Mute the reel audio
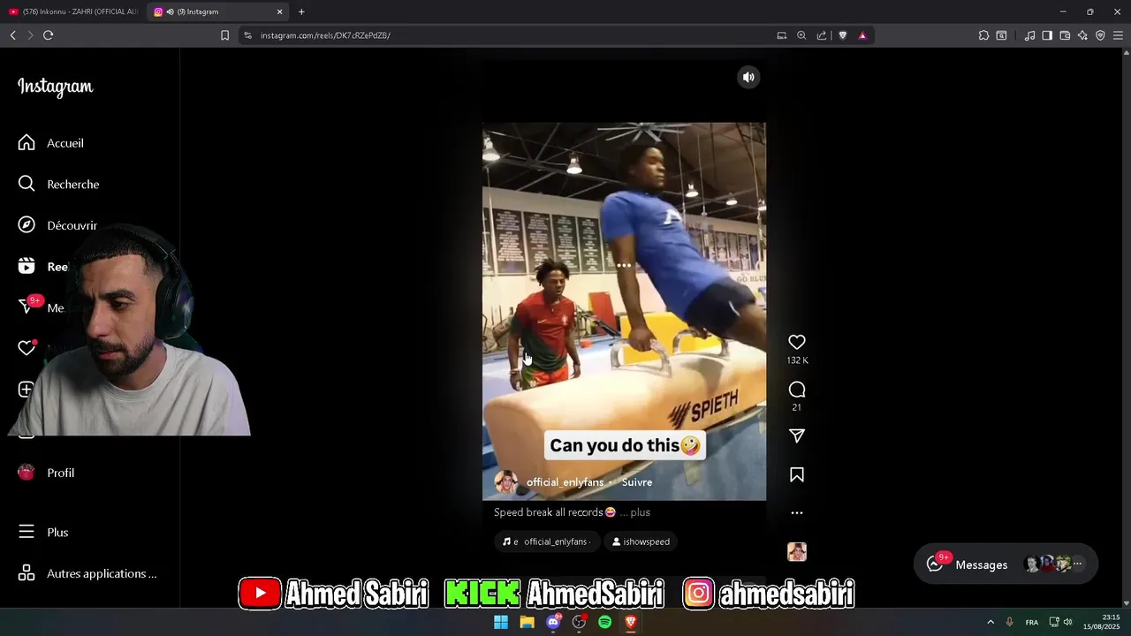 tap(748, 77)
